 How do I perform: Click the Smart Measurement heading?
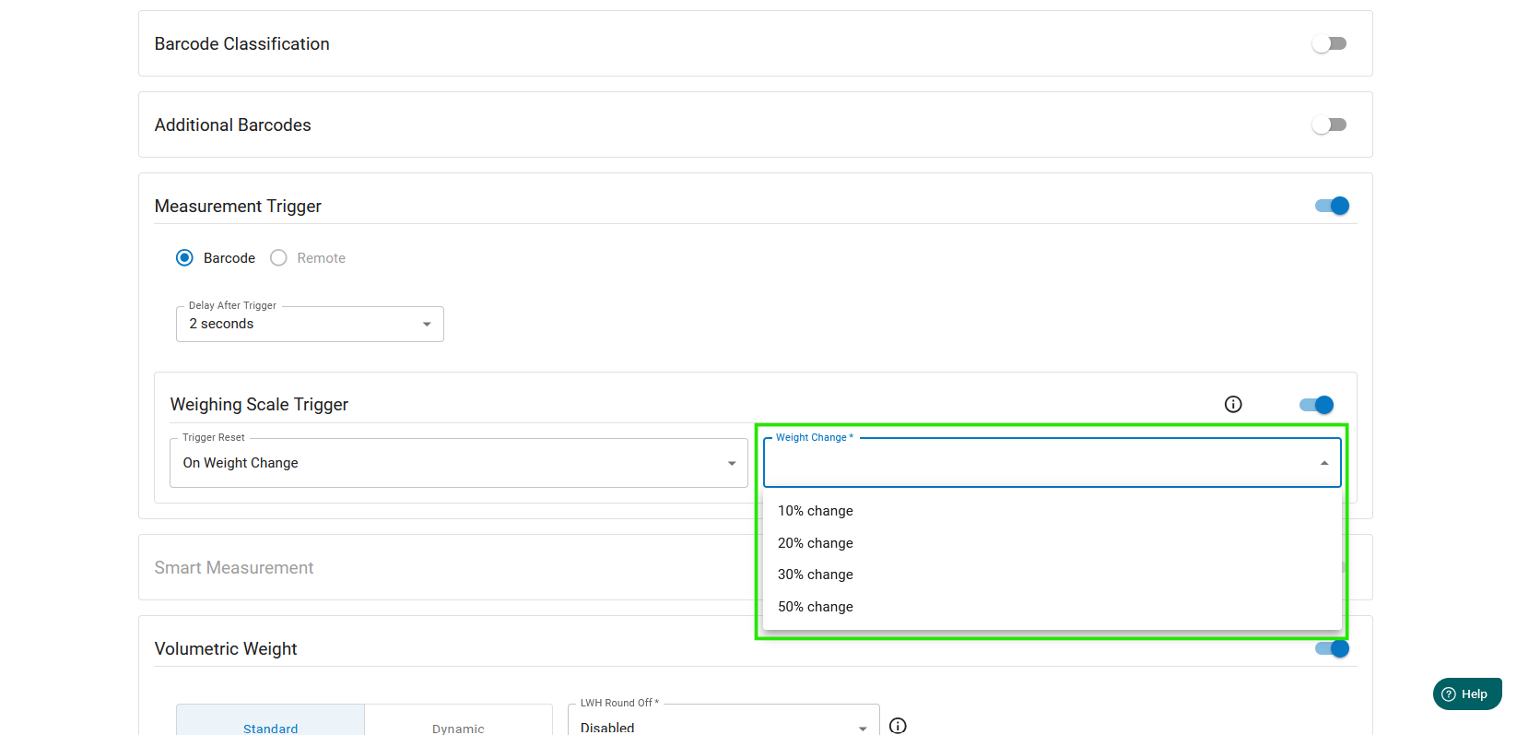pyautogui.click(x=234, y=567)
